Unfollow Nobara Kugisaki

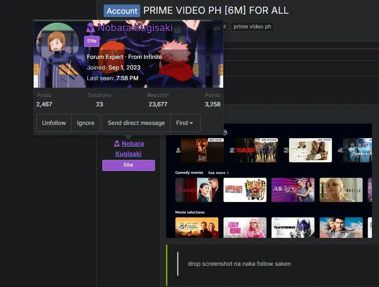point(54,123)
